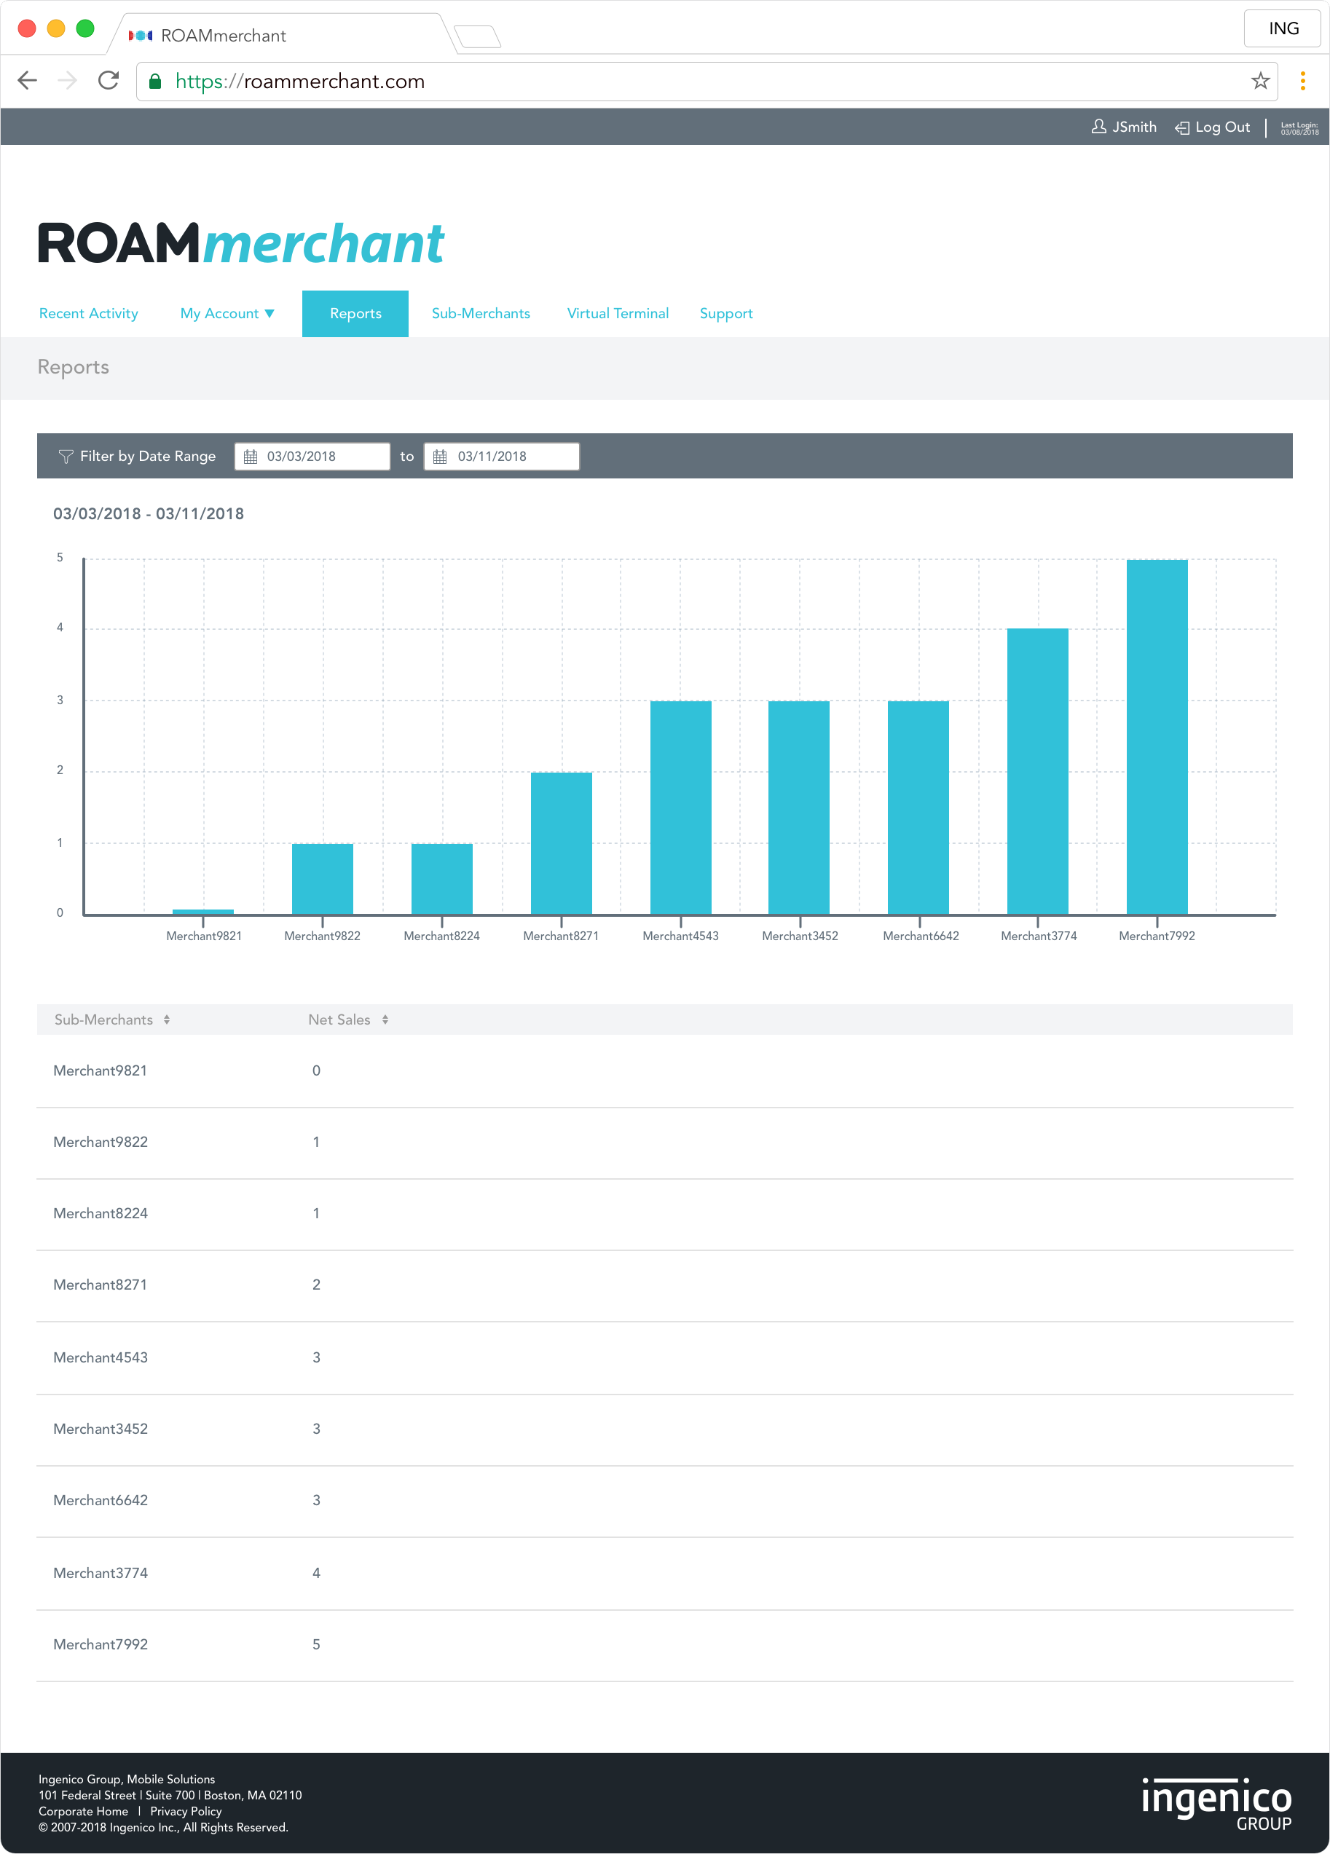Sort by Sub-Merchants column arrows

[167, 1019]
